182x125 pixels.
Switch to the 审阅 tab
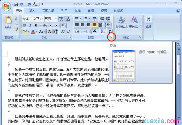91,11
